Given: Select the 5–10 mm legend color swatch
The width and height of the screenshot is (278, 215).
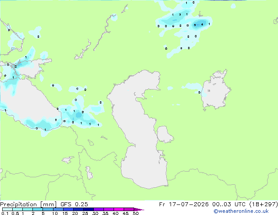Looking at the screenshot, I should coord(48,209).
